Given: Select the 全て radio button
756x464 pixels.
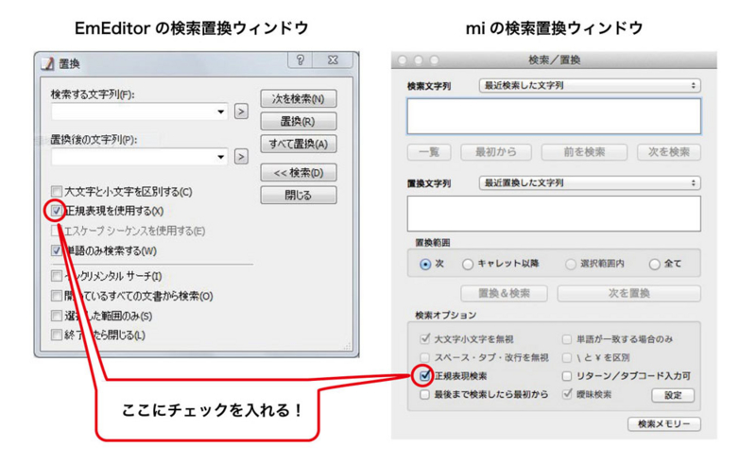Looking at the screenshot, I should pyautogui.click(x=654, y=265).
